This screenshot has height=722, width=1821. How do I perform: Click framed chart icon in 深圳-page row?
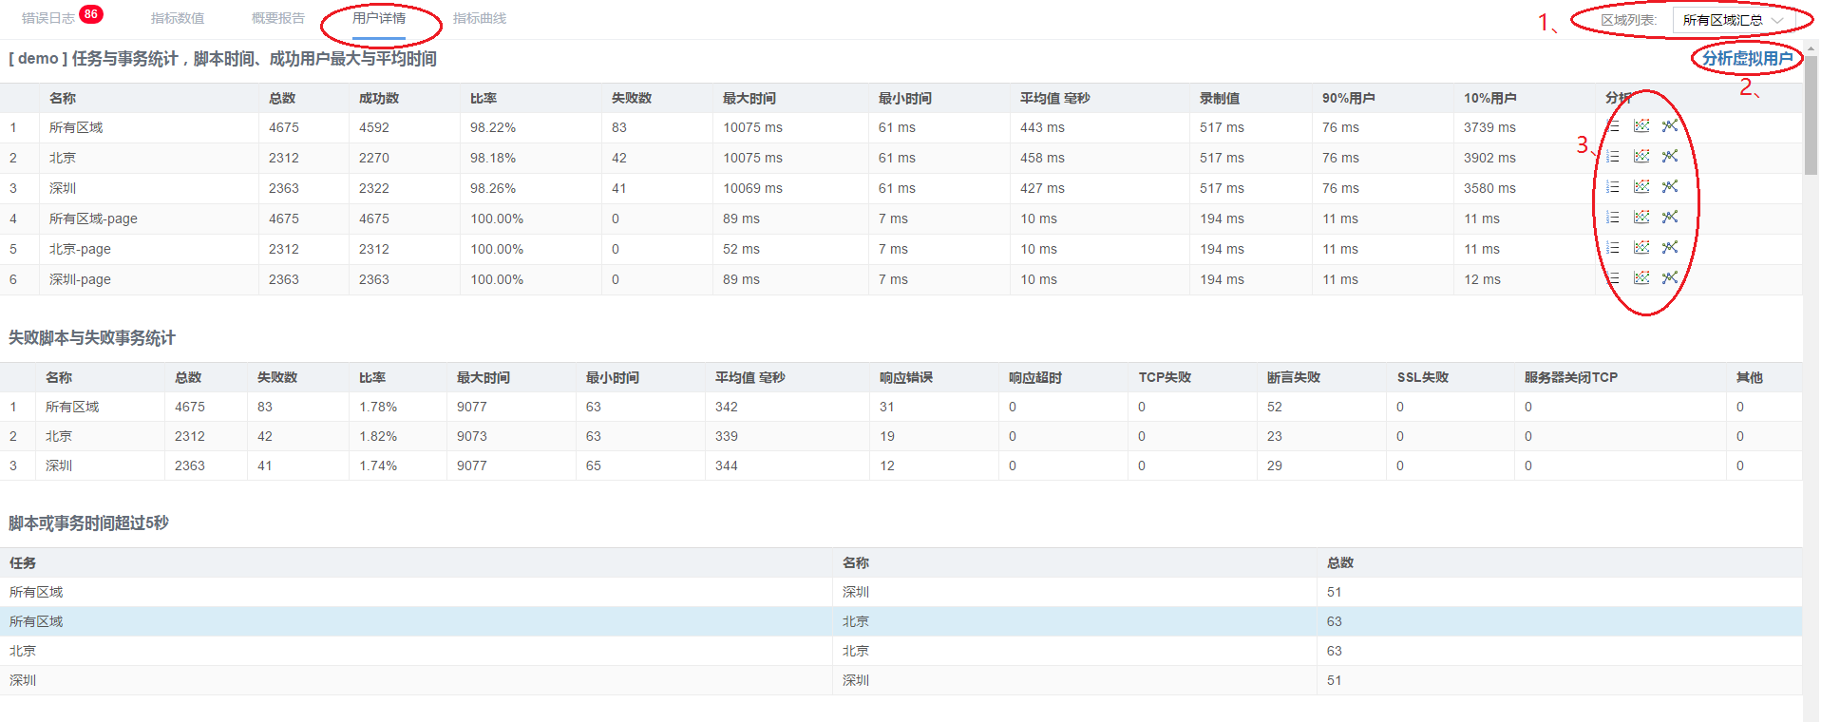[x=1641, y=278]
